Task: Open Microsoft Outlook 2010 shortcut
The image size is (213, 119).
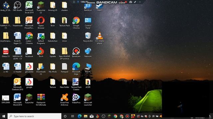Action: 18,84
